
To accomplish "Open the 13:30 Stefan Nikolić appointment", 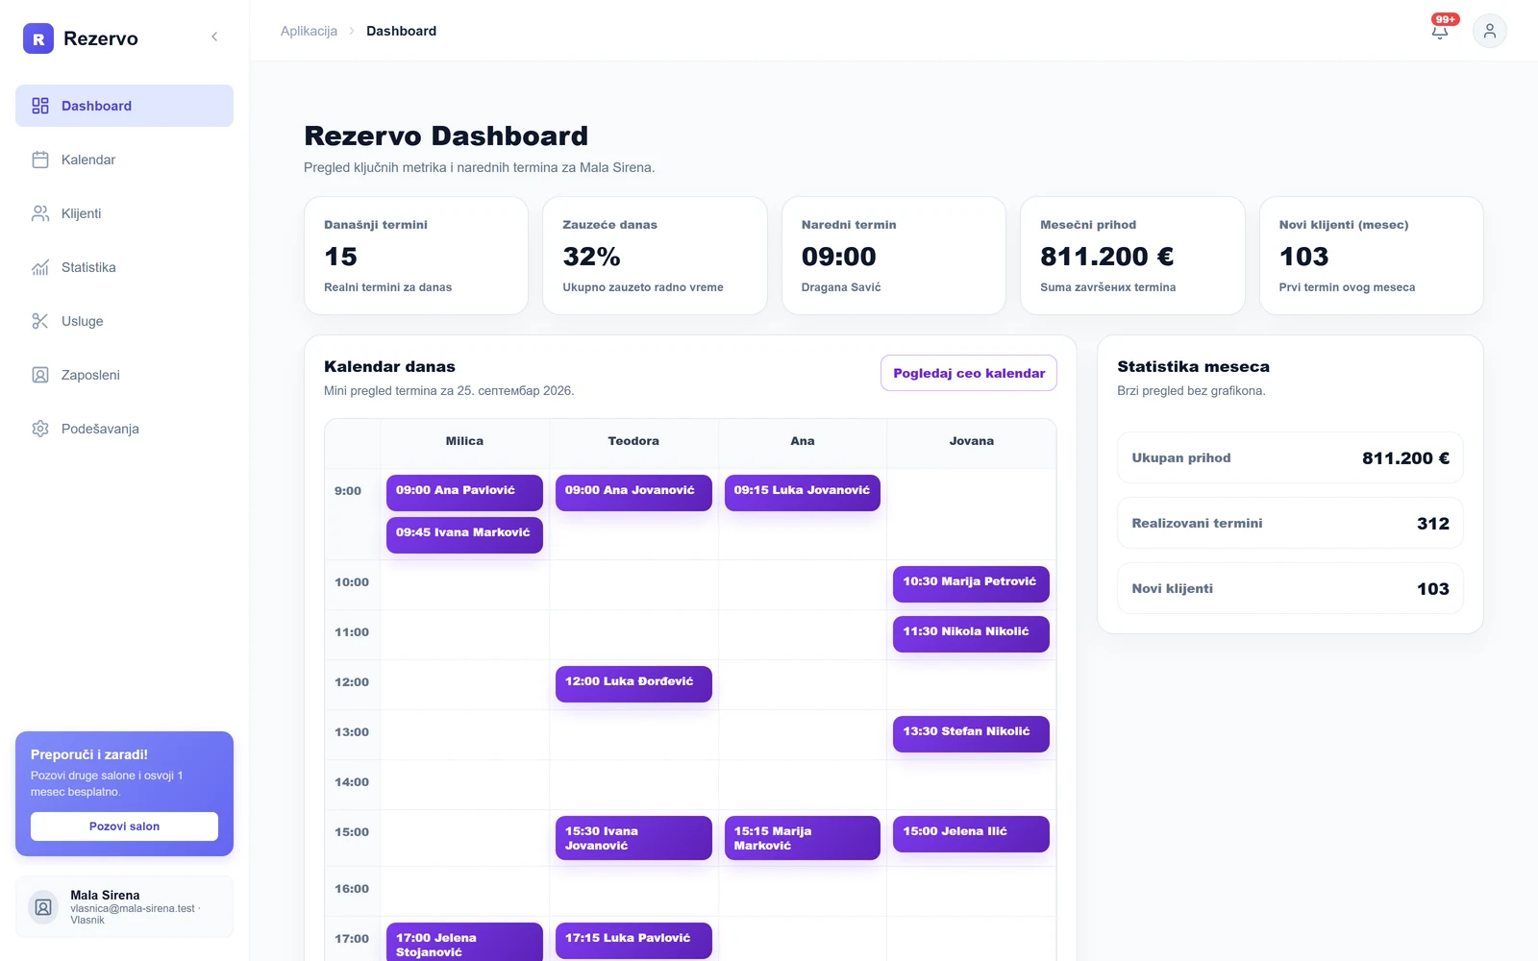I will (x=971, y=733).
